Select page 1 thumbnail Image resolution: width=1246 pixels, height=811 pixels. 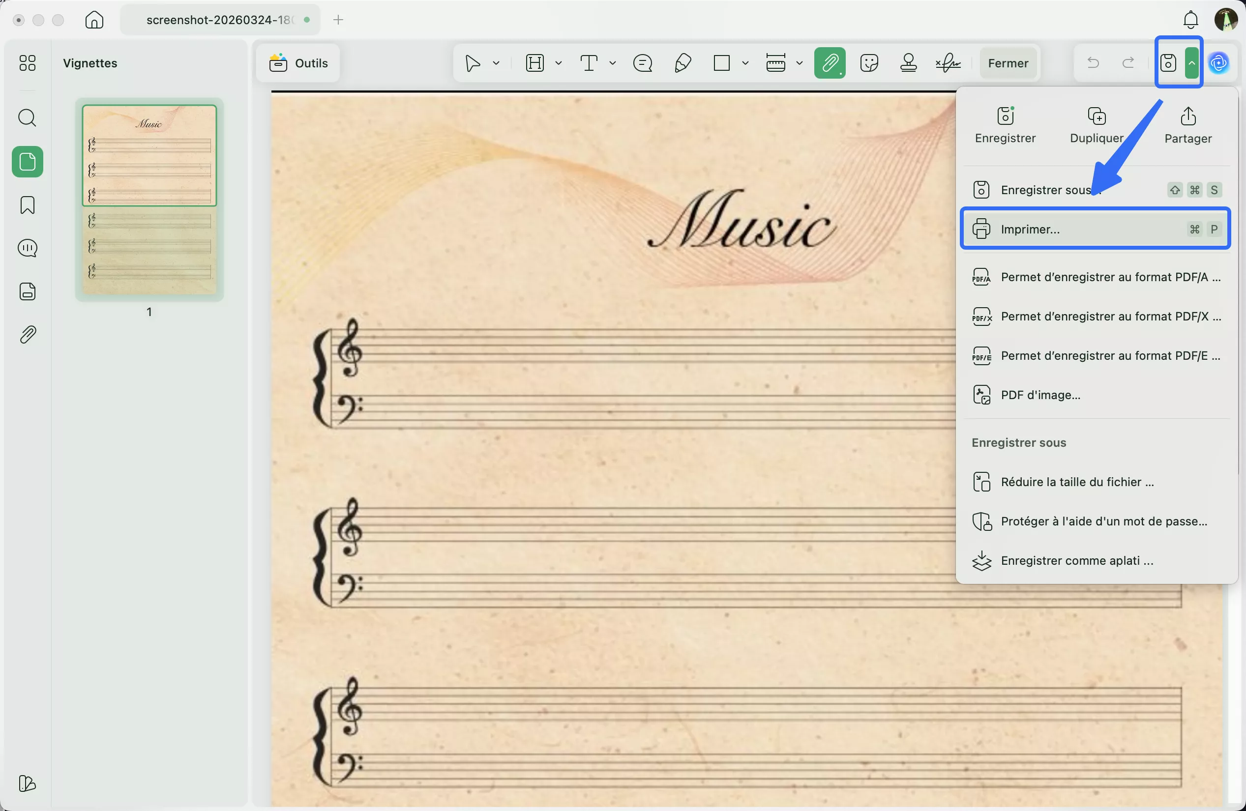coord(149,199)
